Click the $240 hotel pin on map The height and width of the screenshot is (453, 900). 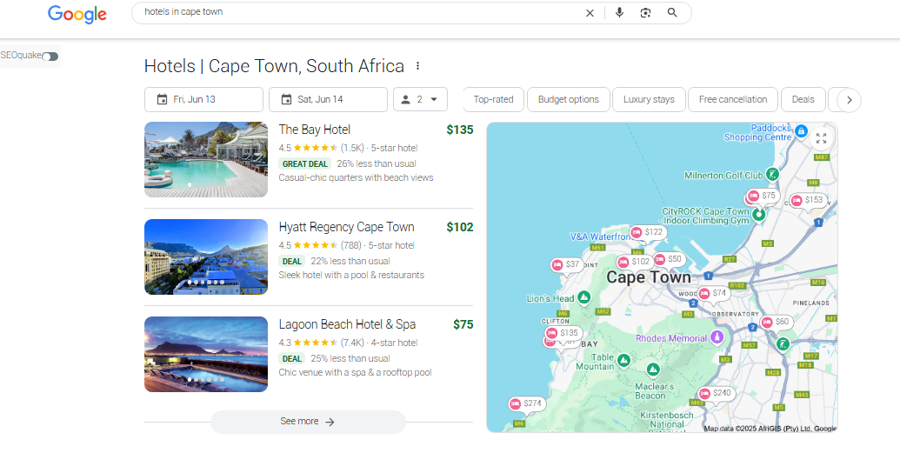click(x=715, y=393)
